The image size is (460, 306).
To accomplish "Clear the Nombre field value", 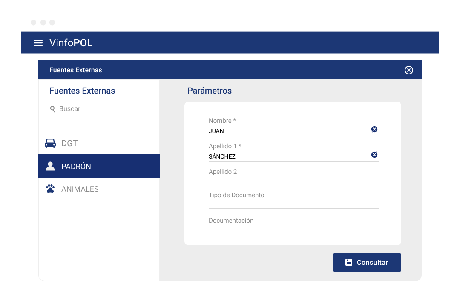I will pyautogui.click(x=374, y=129).
